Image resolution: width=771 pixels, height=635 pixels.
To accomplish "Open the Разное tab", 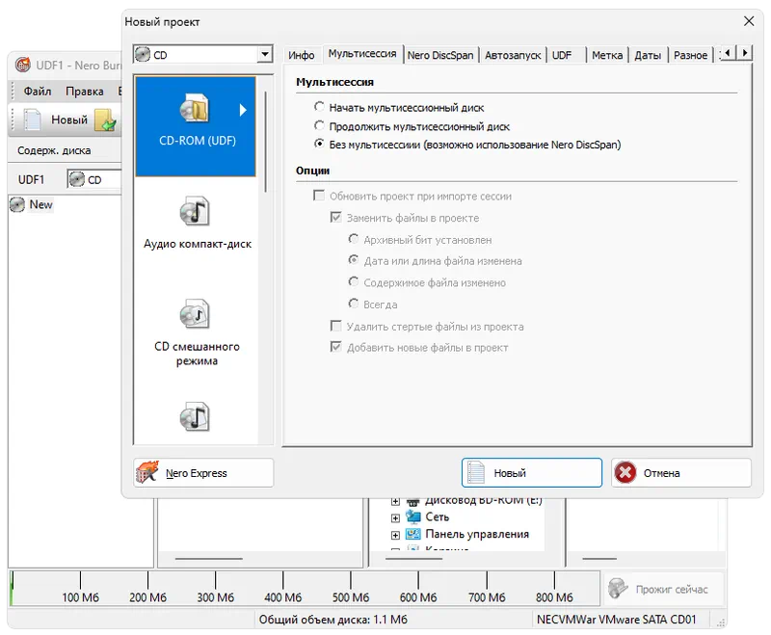I will (x=690, y=55).
